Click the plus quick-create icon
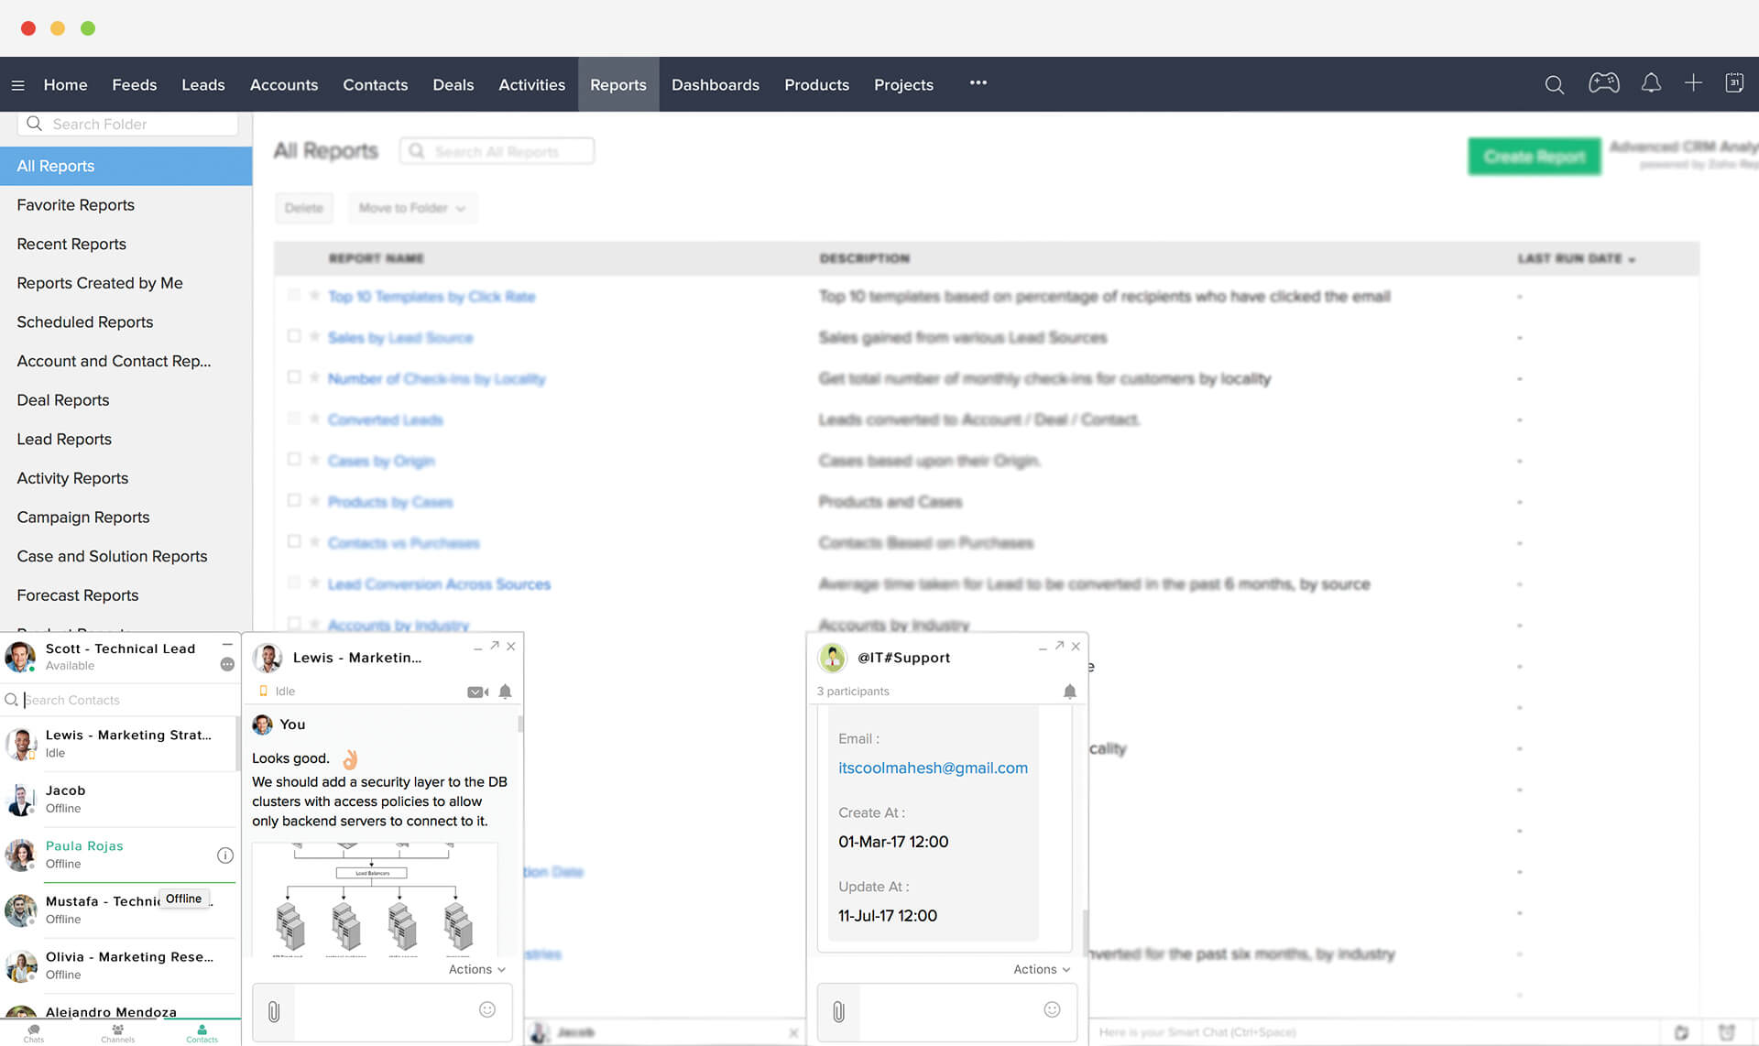Viewport: 1759px width, 1046px height. [1693, 83]
